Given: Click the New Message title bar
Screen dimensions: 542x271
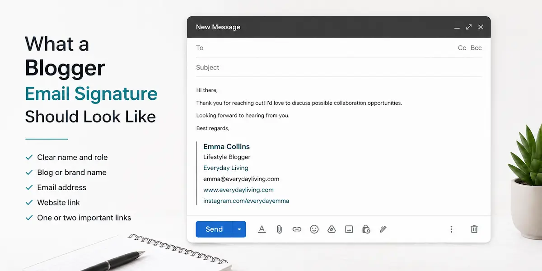Looking at the screenshot, I should pos(339,27).
